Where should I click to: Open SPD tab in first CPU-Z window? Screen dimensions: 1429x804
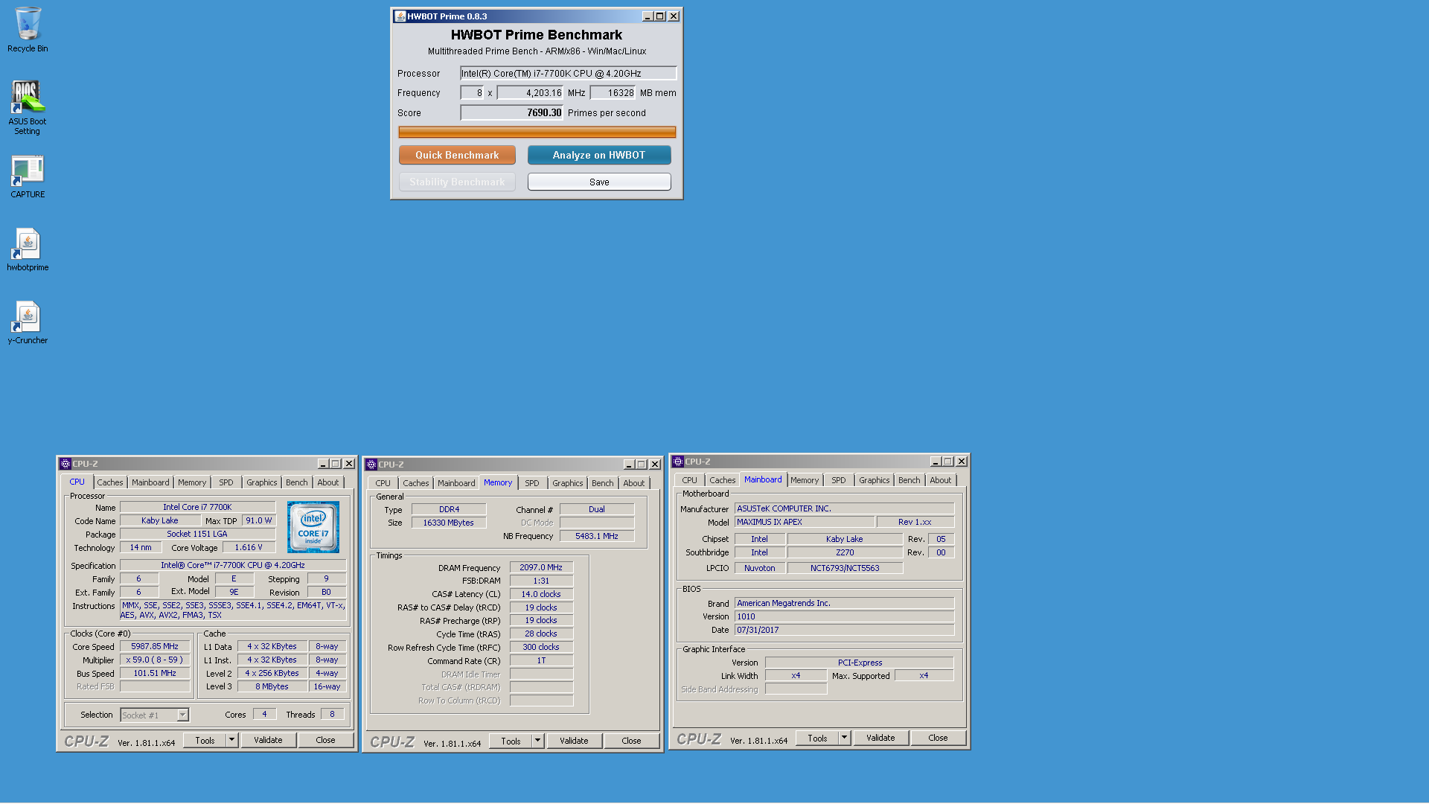click(226, 482)
